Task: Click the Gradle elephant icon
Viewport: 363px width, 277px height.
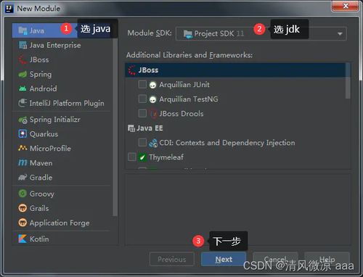Action: 23,178
